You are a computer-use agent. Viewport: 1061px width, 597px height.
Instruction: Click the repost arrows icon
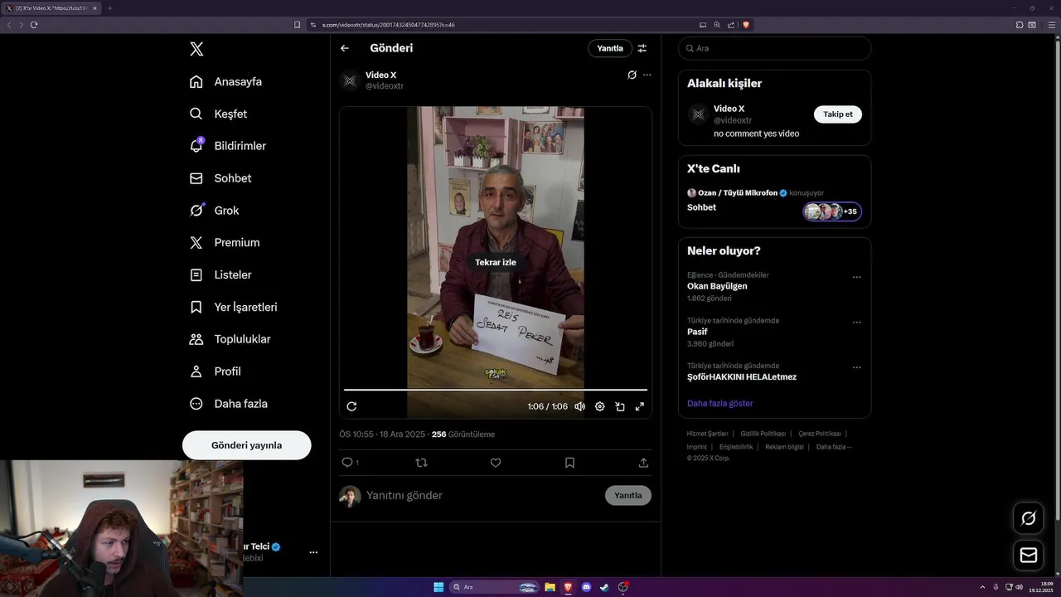(x=421, y=463)
